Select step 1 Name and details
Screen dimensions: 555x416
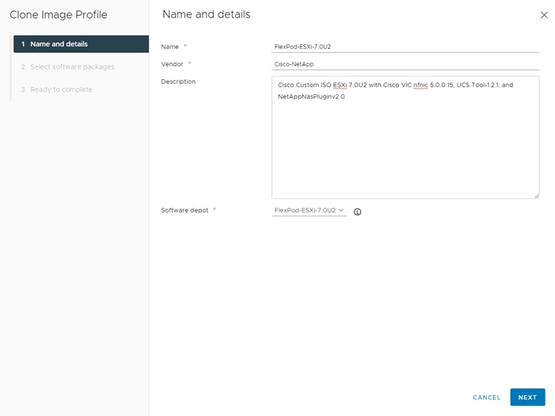81,43
